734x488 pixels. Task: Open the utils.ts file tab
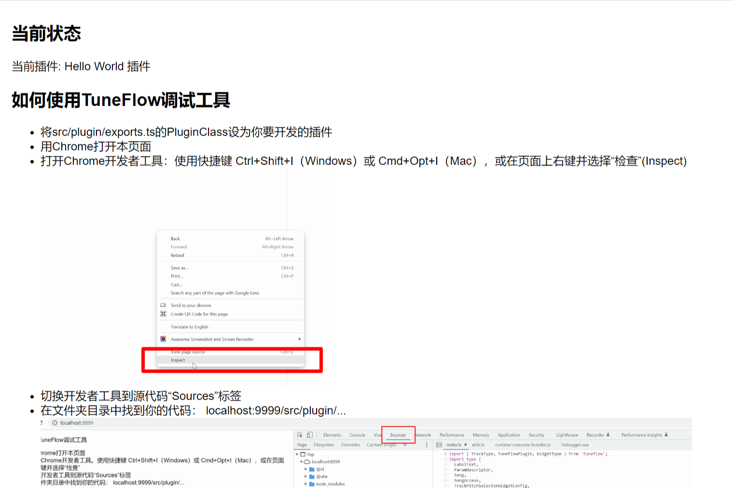pos(478,445)
